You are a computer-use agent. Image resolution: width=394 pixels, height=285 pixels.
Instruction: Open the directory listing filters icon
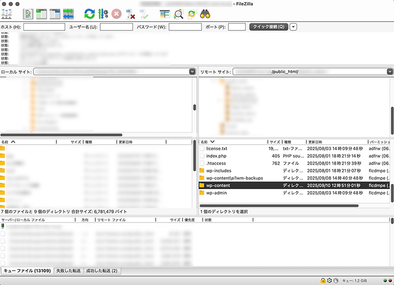tap(165, 13)
